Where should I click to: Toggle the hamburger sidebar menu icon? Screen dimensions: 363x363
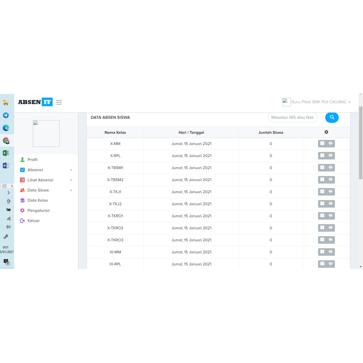pyautogui.click(x=59, y=102)
